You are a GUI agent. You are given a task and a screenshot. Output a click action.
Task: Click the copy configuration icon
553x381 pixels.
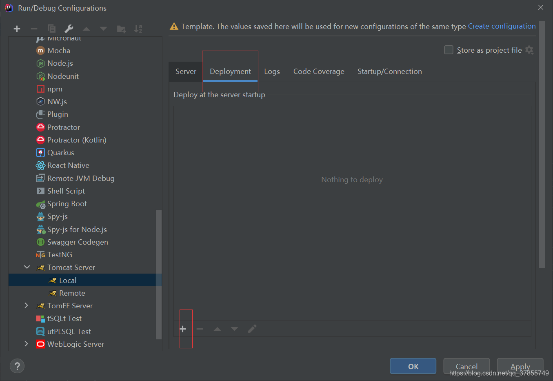51,29
